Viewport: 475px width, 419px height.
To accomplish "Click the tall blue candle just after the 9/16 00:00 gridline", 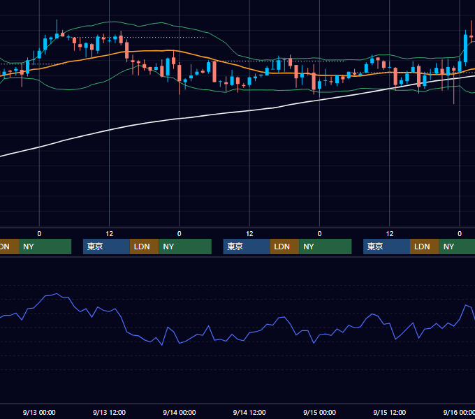I will pos(466,48).
